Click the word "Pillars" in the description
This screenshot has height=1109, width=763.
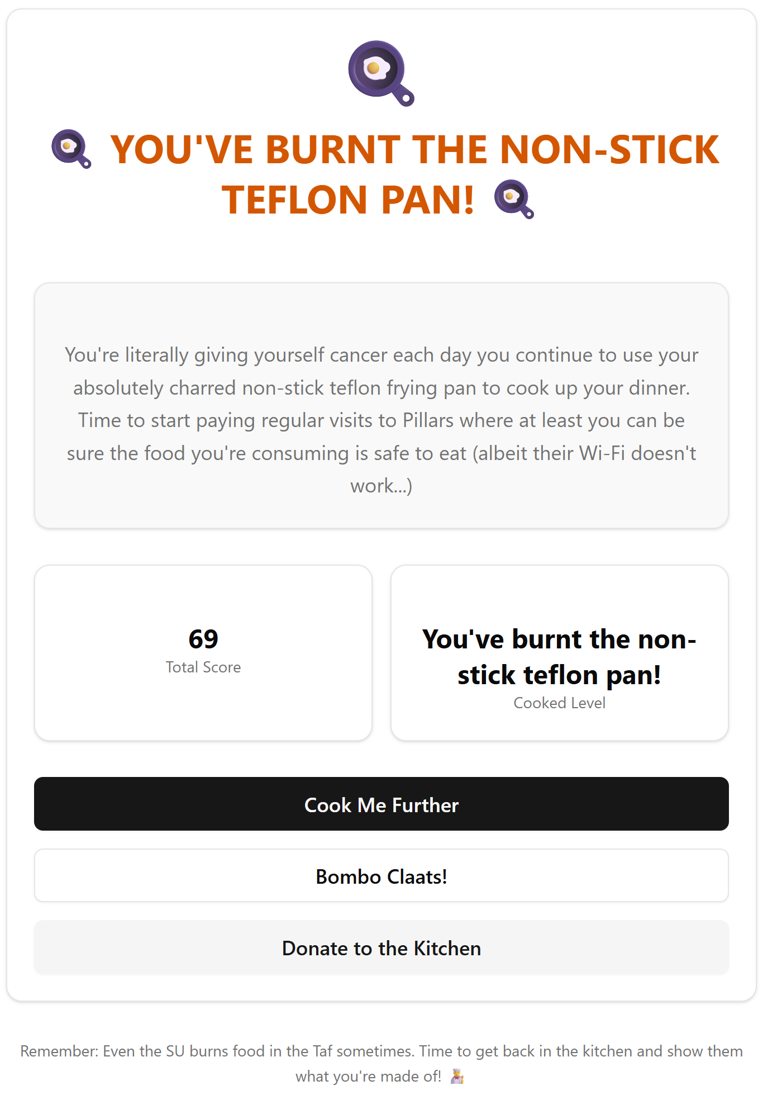pyautogui.click(x=428, y=420)
